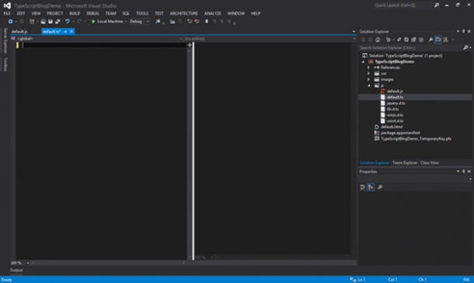Image resolution: width=474 pixels, height=283 pixels.
Task: Select default.js in Solution Explorer
Action: 395,91
